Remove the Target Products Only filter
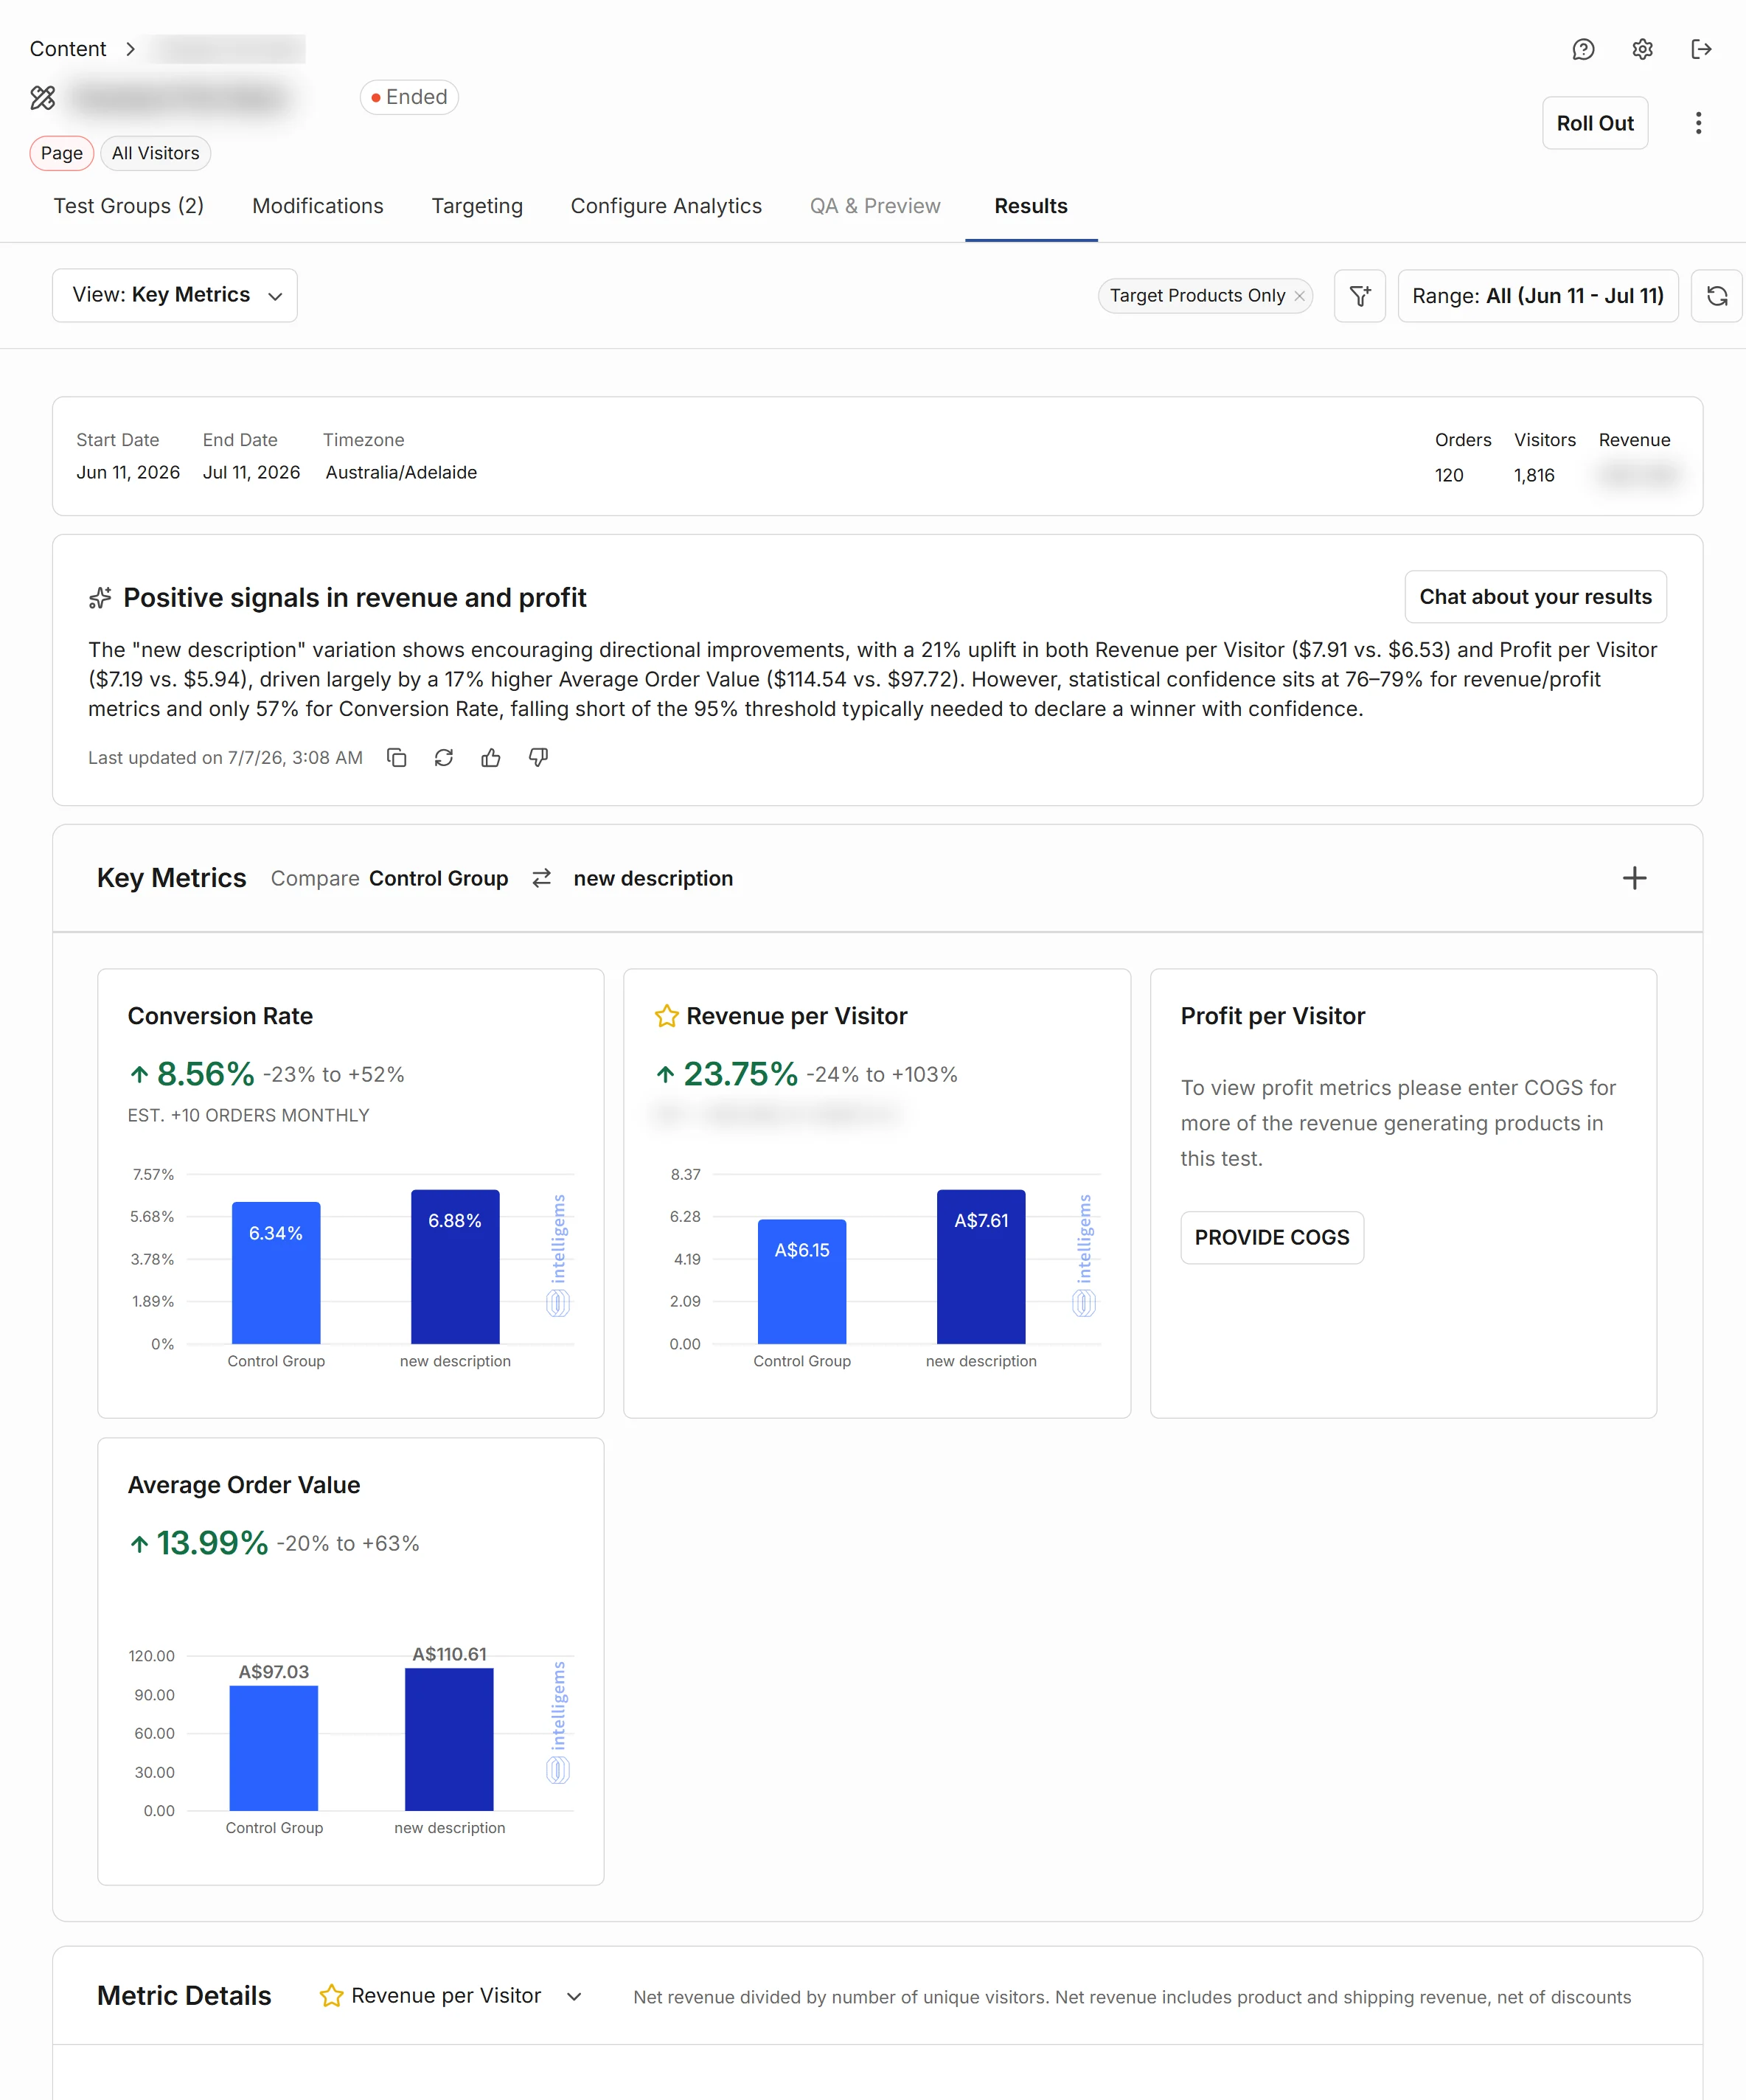Image resolution: width=1746 pixels, height=2100 pixels. (1299, 296)
